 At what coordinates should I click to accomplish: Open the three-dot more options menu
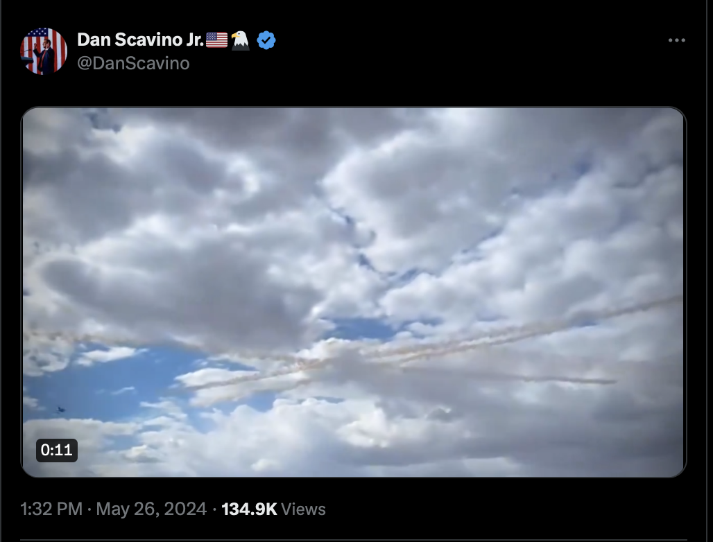[x=677, y=40]
